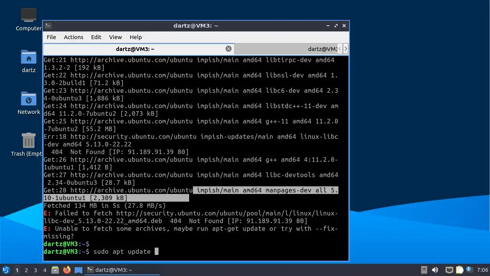The height and width of the screenshot is (276, 490).
Task: Click the 7:06 clock in the panel
Action: point(482,270)
